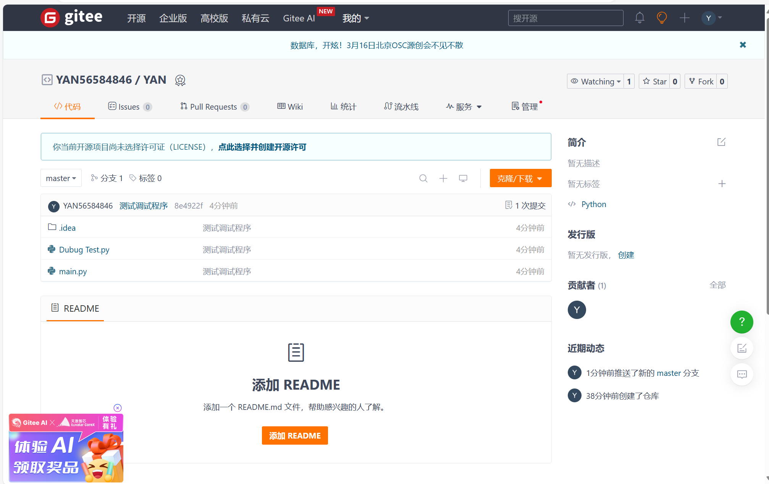Click the commit message beside Dubug Test.py

(227, 249)
